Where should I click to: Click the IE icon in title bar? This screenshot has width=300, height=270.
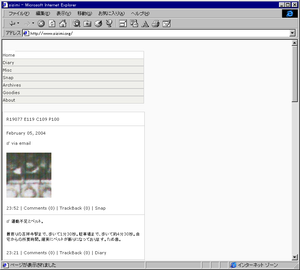[5, 5]
